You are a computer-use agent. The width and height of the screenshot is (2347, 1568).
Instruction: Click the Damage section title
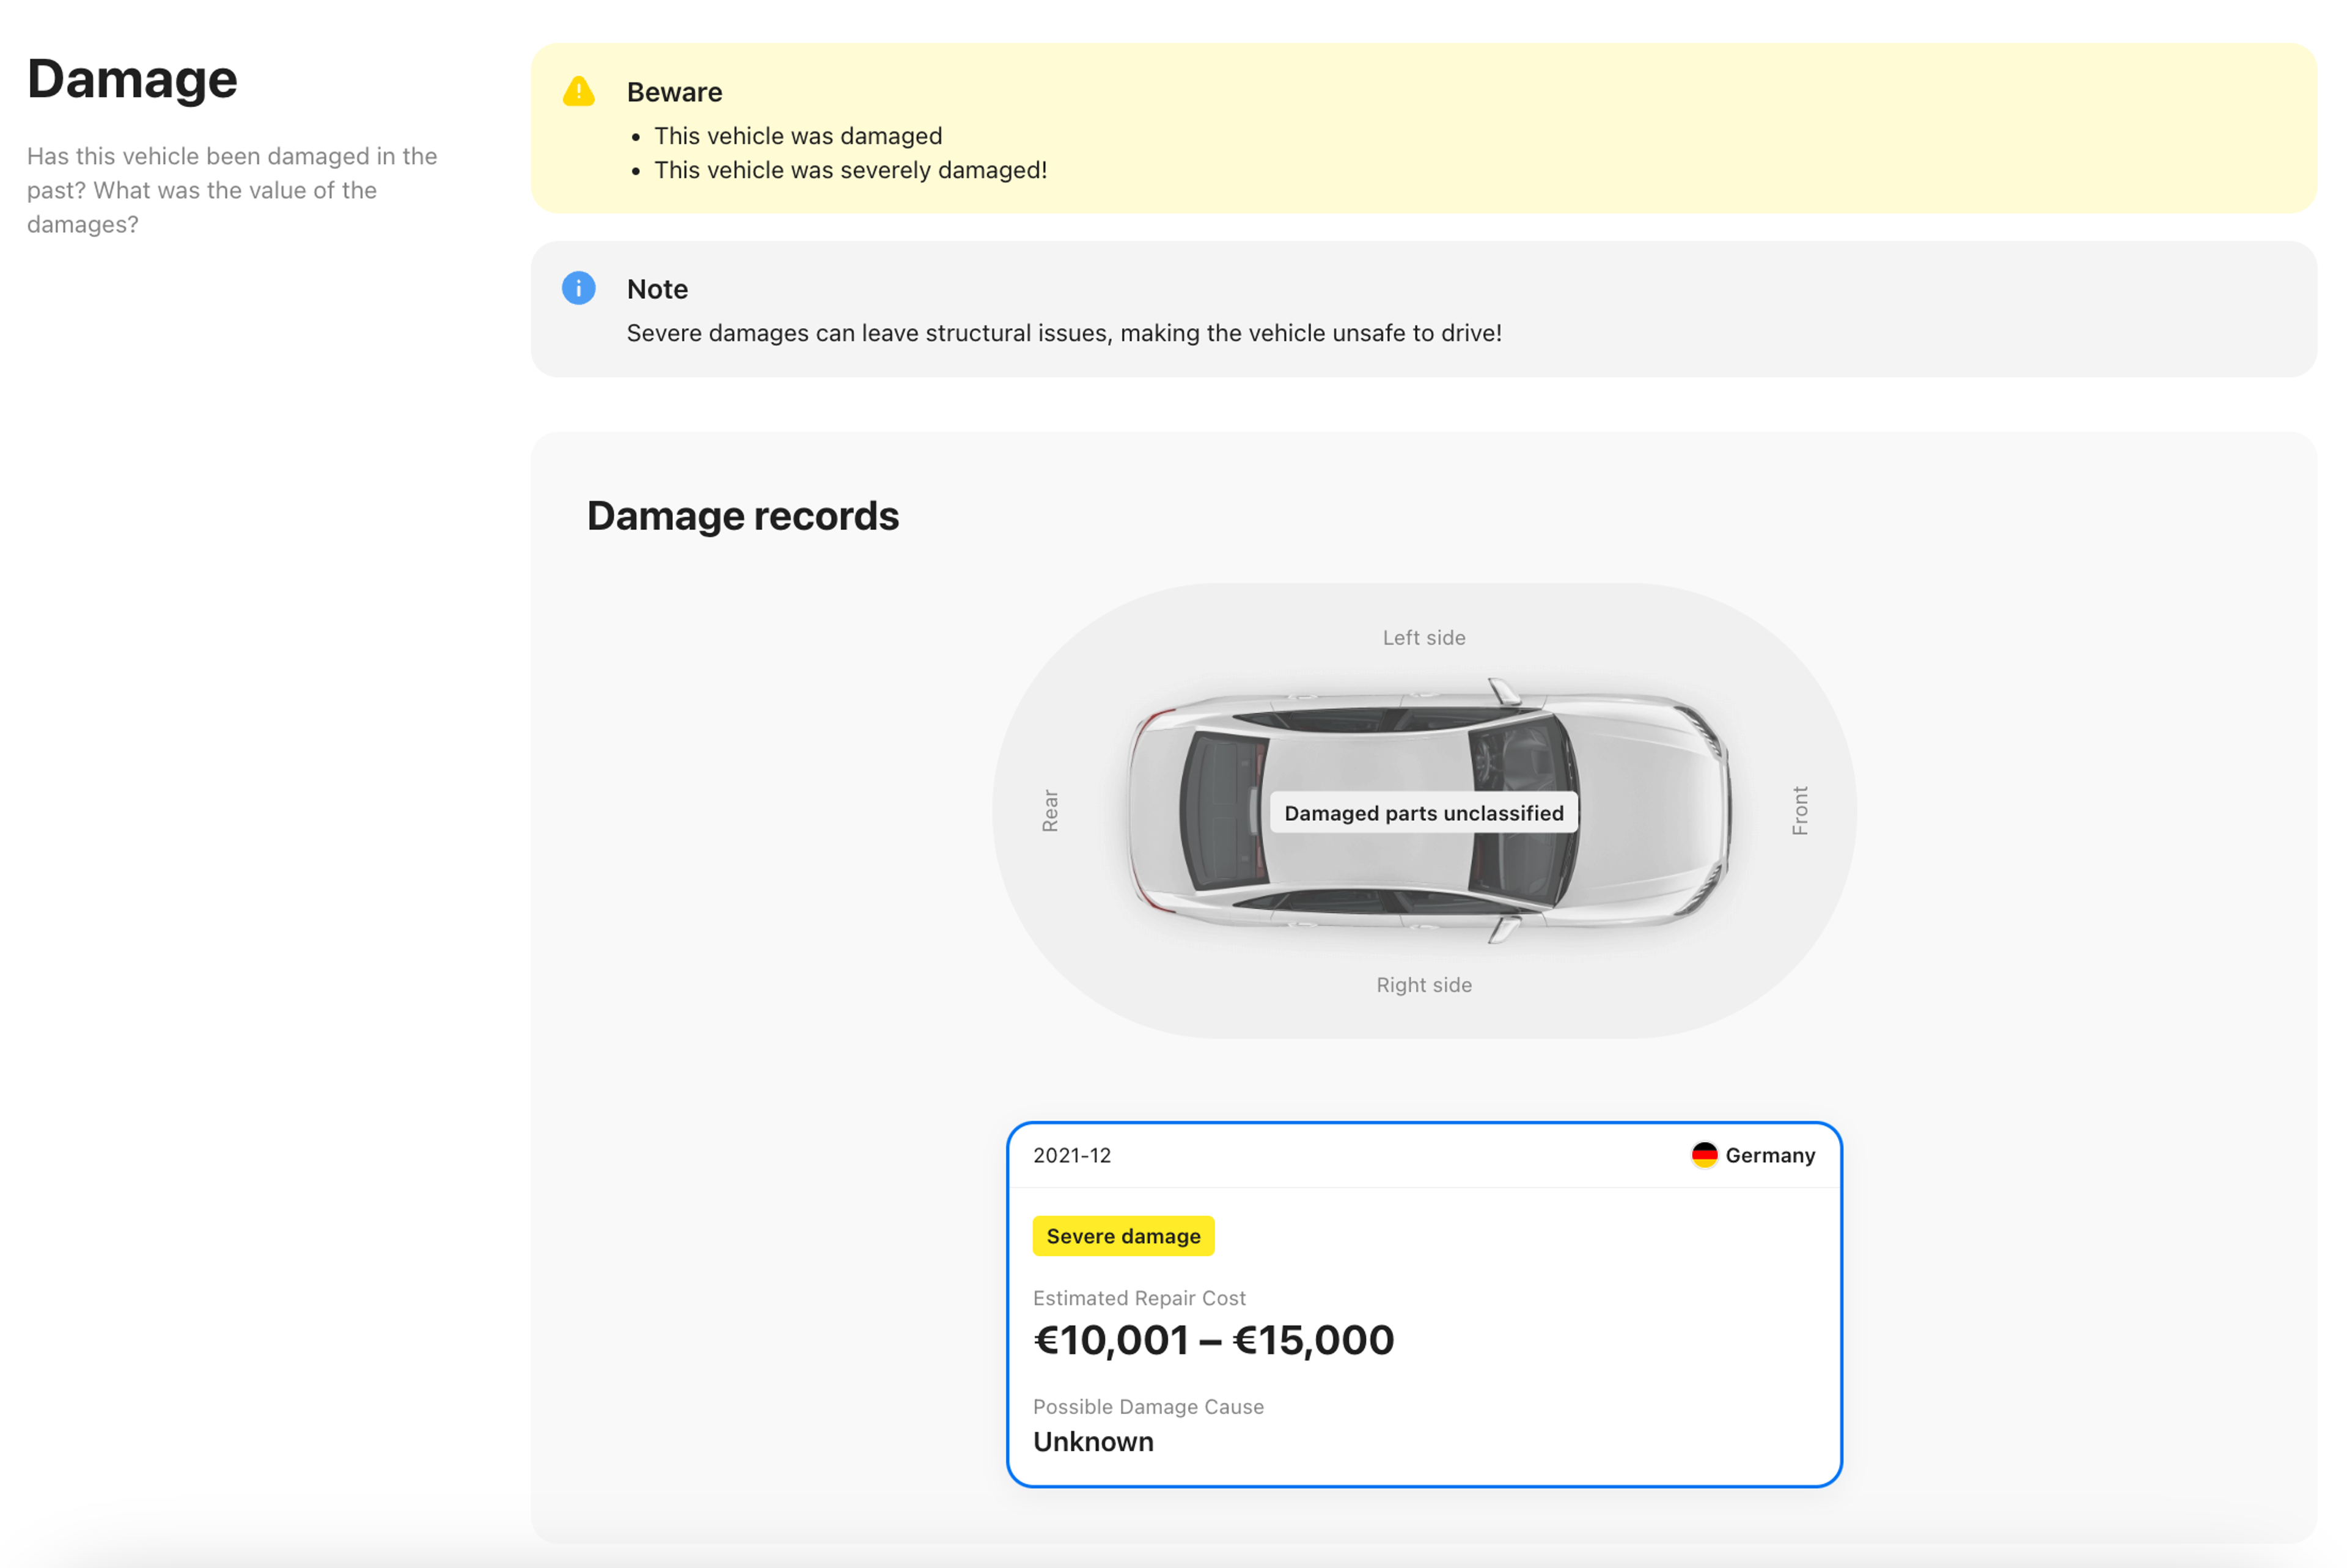pyautogui.click(x=132, y=79)
